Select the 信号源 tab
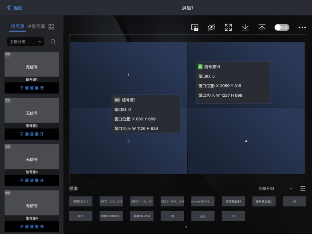 [17, 26]
